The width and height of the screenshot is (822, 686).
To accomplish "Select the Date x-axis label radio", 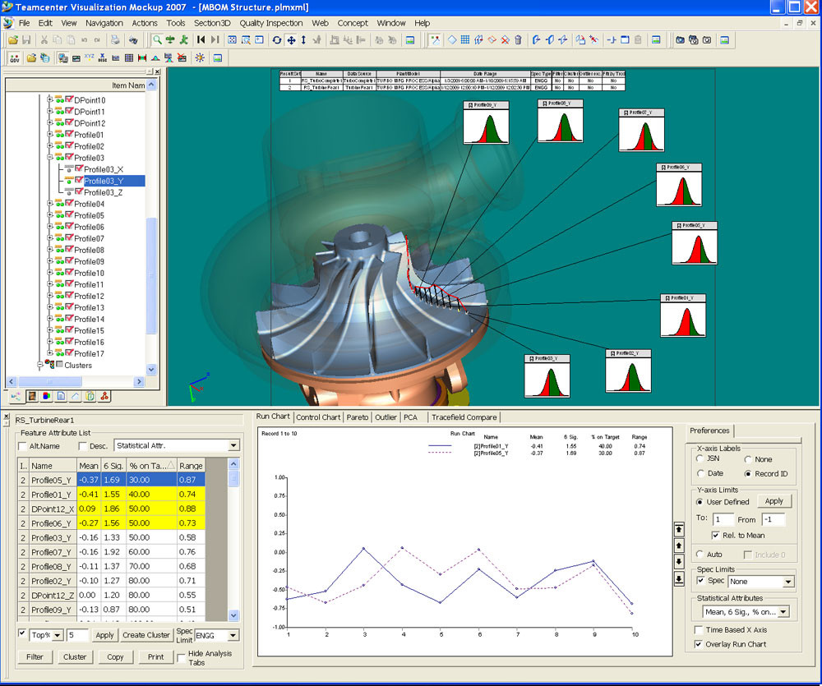I will [700, 473].
